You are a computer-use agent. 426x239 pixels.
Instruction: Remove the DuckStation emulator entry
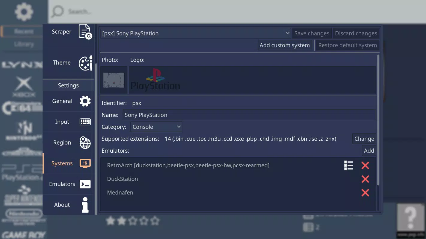pos(365,179)
